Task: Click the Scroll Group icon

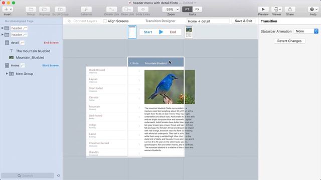Action: (x=60, y=9)
